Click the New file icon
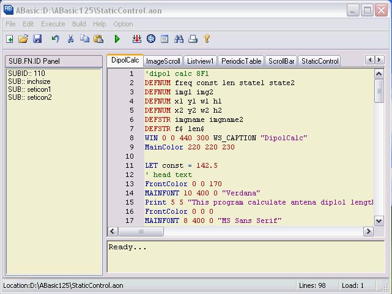392x294 pixels. pyautogui.click(x=10, y=39)
